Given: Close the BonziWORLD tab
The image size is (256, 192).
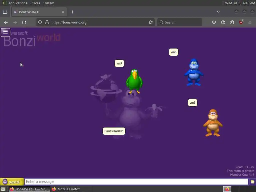Looking at the screenshot, I should coord(63,12).
